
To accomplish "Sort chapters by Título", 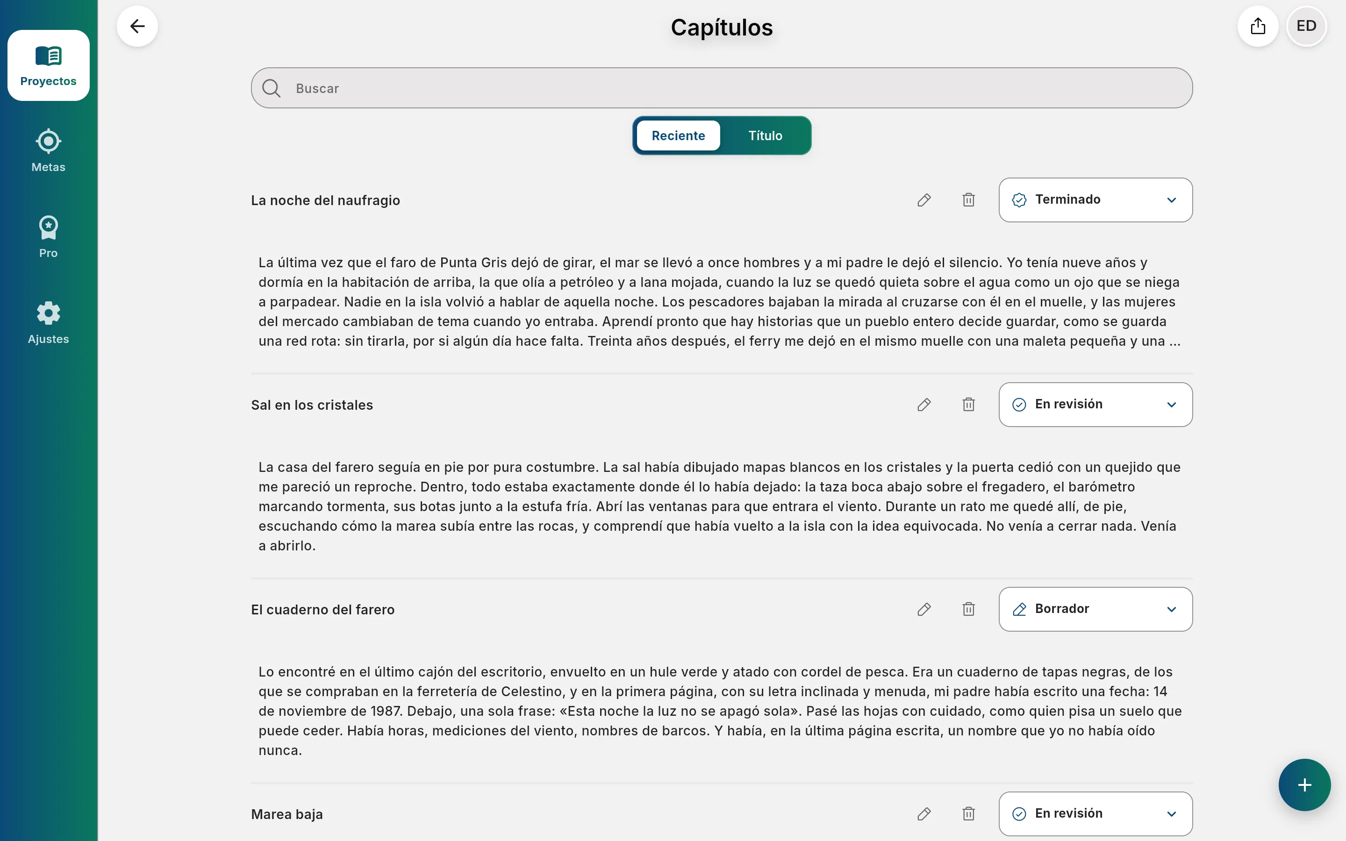I will coord(766,135).
